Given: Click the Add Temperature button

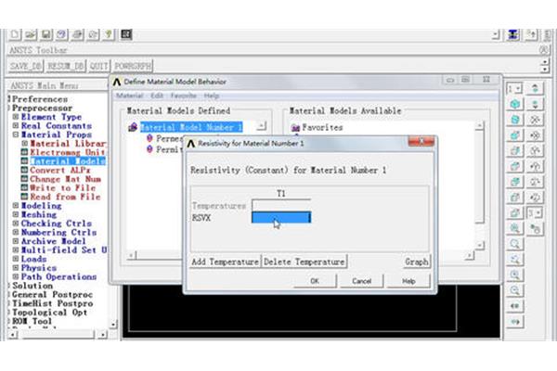Looking at the screenshot, I should [226, 262].
